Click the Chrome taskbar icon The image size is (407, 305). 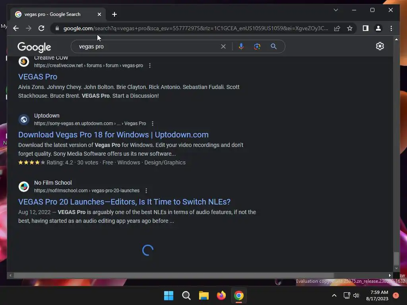[239, 295]
